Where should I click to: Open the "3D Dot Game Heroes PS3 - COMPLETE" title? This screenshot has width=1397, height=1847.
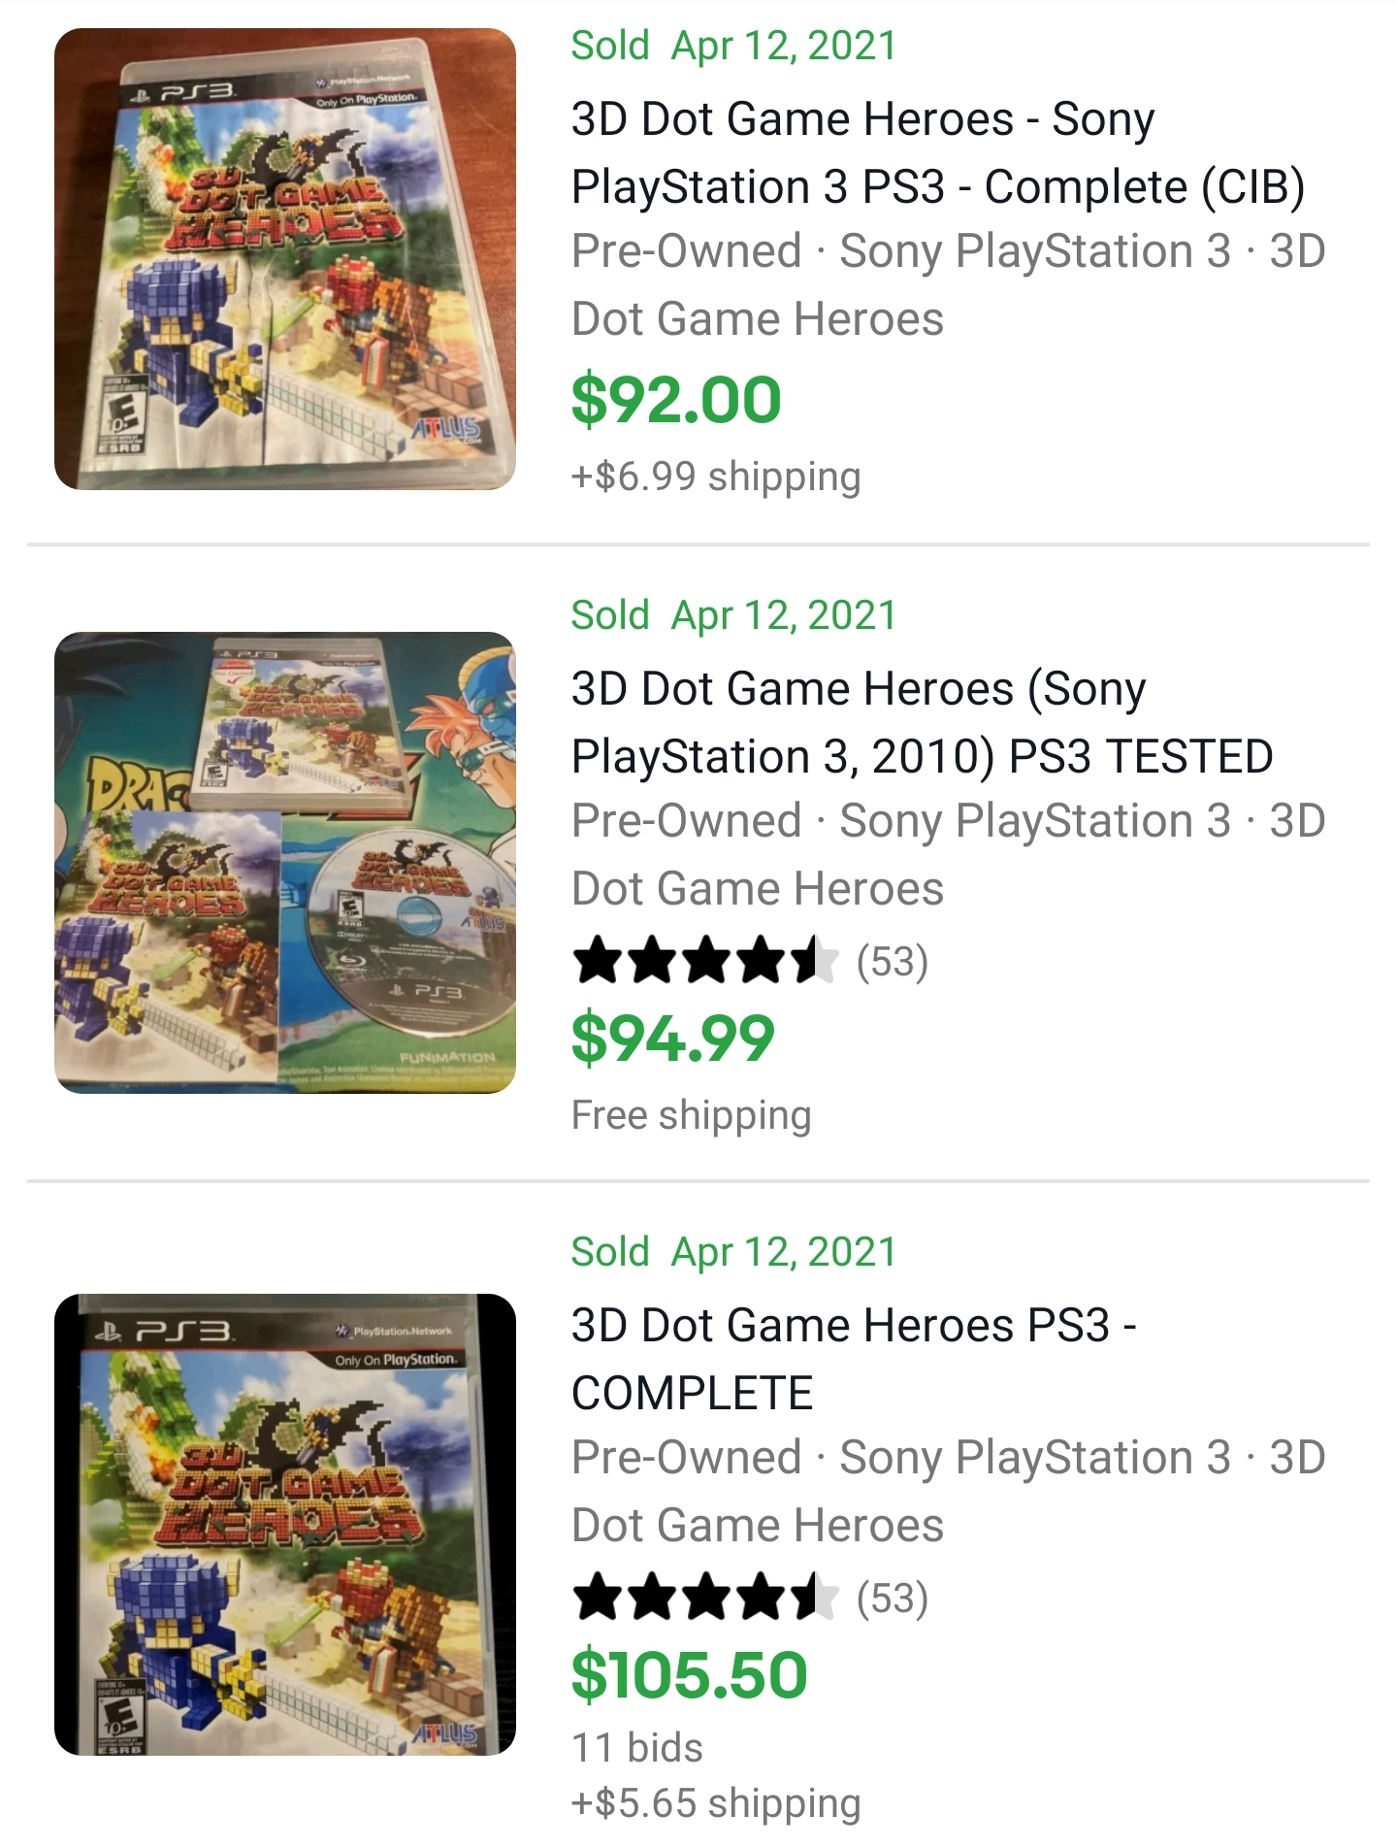(854, 1359)
